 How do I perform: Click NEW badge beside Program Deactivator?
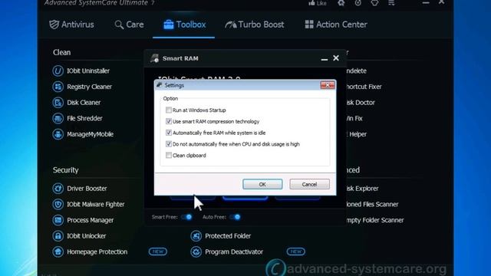click(x=296, y=251)
